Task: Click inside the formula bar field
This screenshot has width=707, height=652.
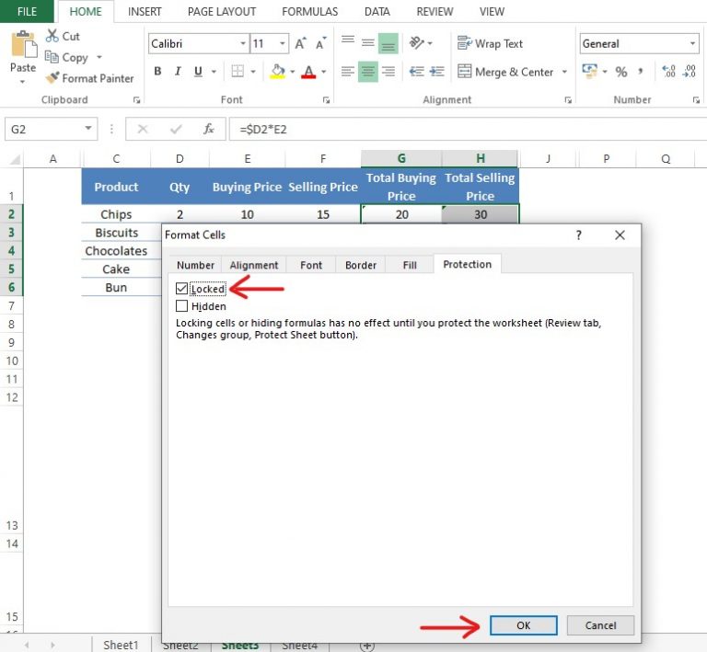Action: 460,130
